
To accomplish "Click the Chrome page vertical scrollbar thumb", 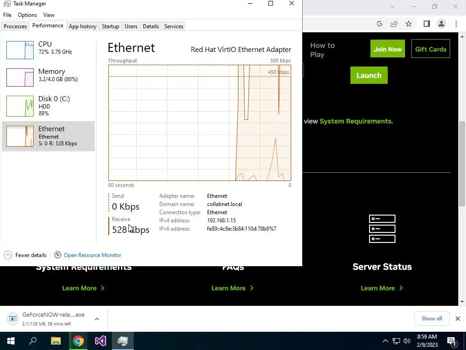I will coord(462,164).
